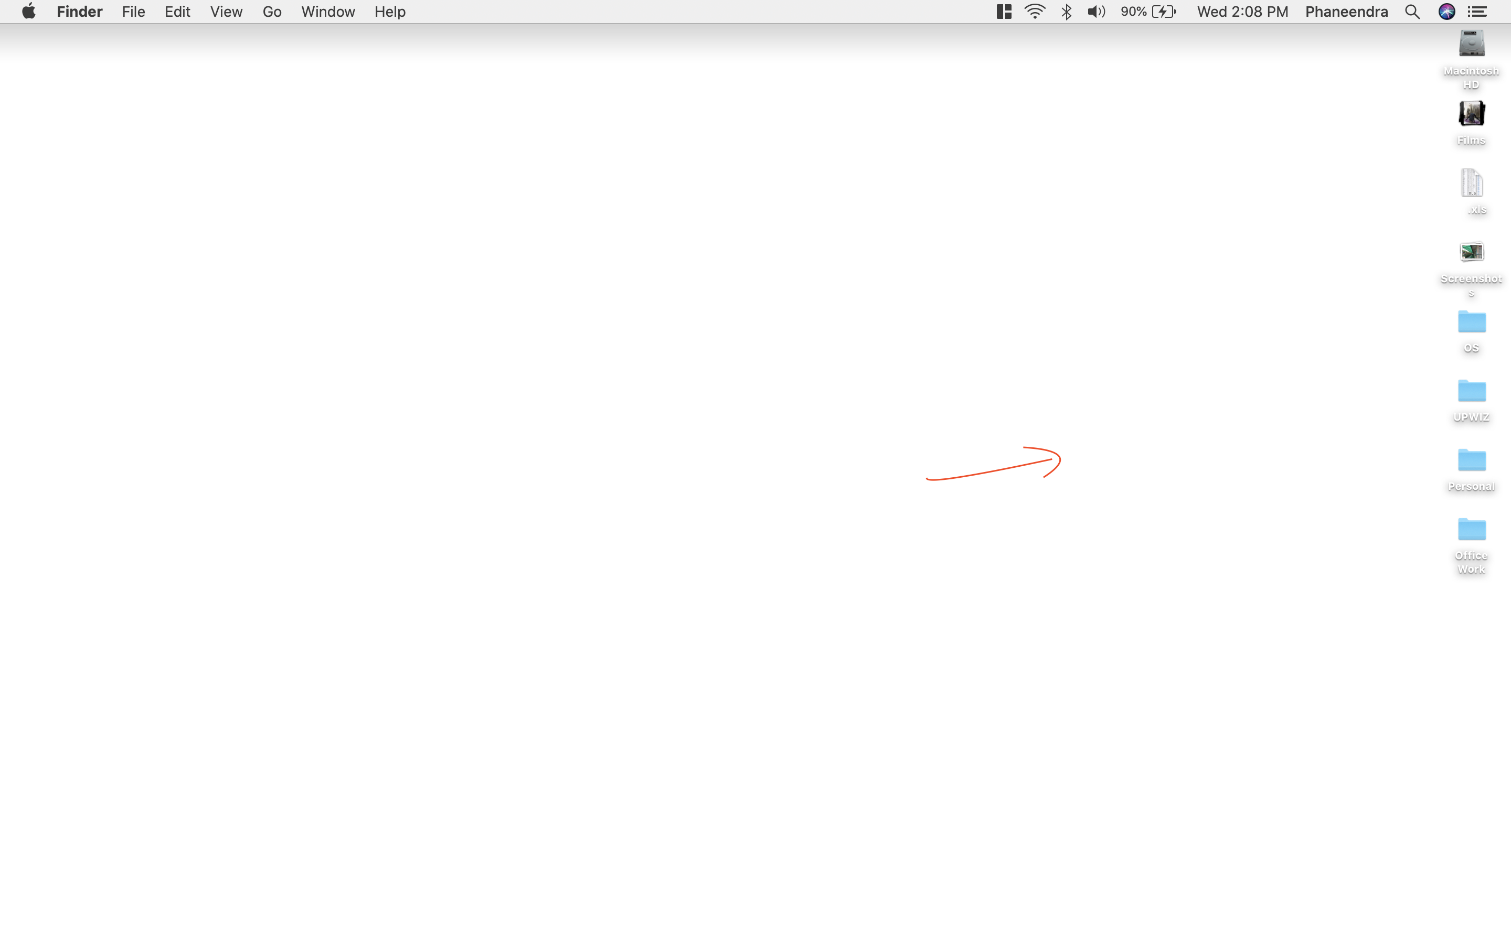Open Spotlight search magnifier icon

coord(1412,12)
